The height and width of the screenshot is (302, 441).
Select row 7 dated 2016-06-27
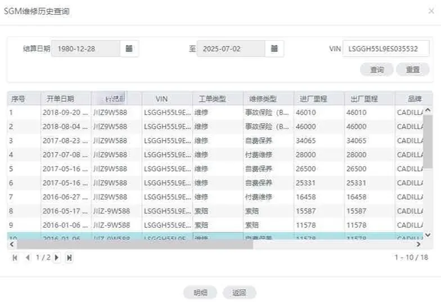tap(215, 197)
